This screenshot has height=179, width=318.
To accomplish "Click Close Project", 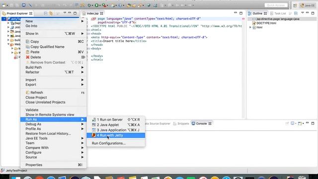I will coord(54,97).
